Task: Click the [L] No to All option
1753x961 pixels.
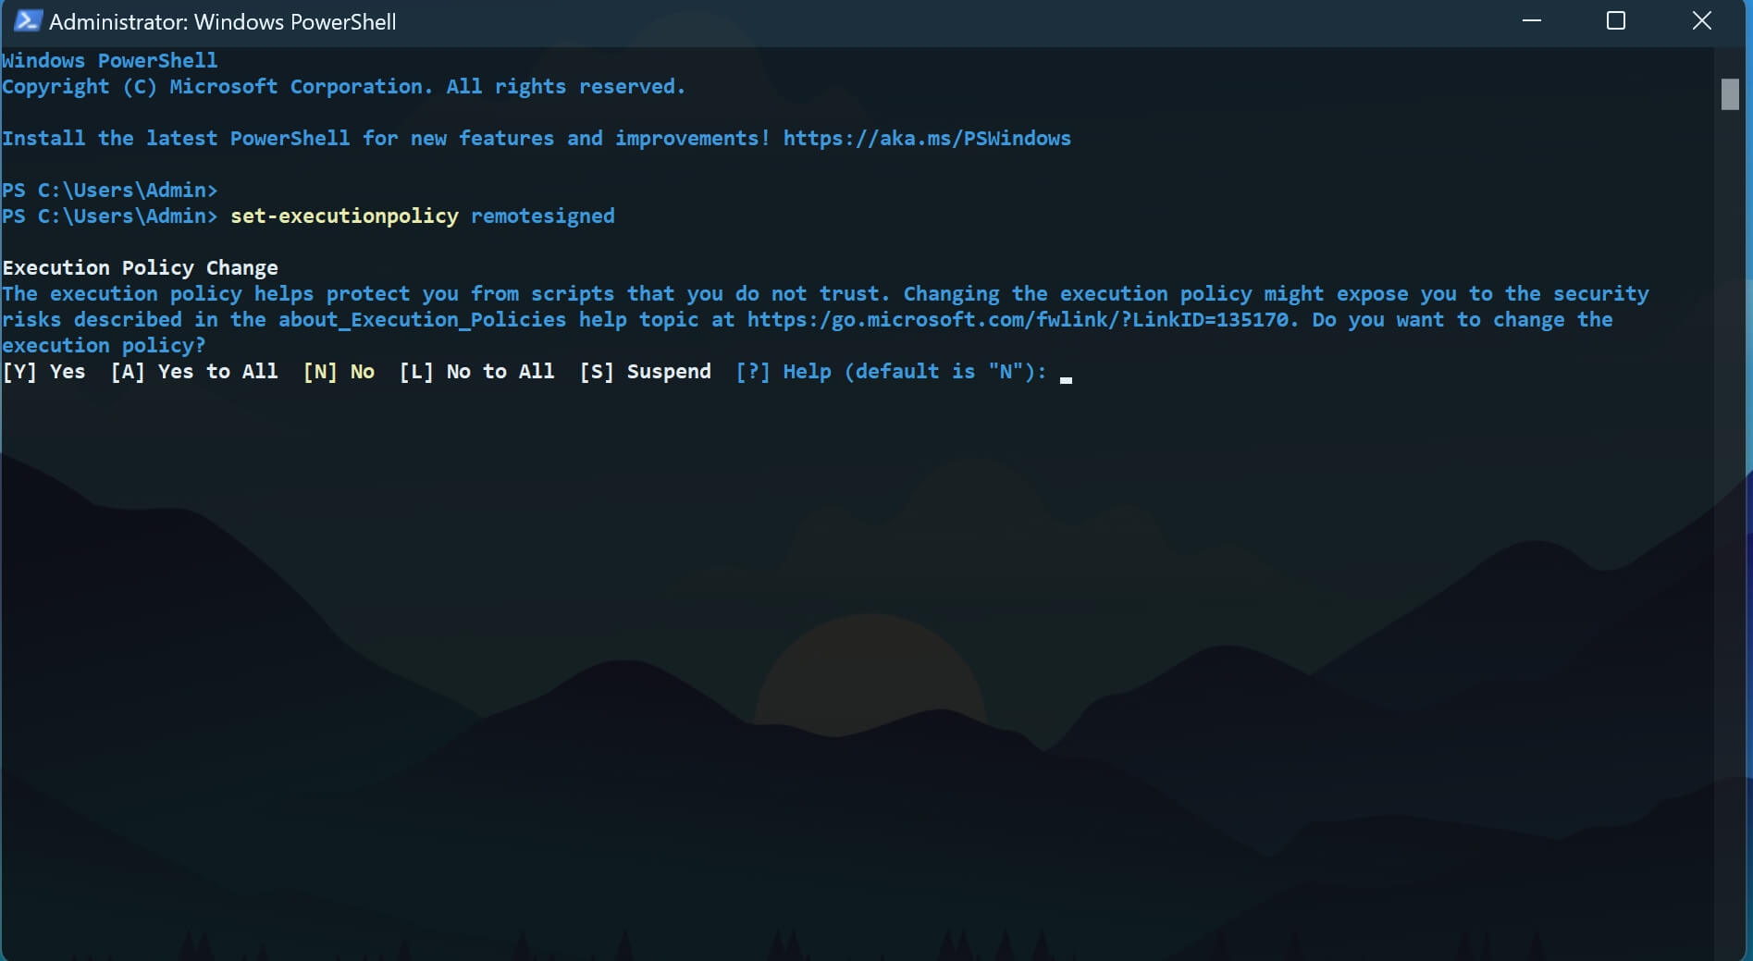Action: 476,372
